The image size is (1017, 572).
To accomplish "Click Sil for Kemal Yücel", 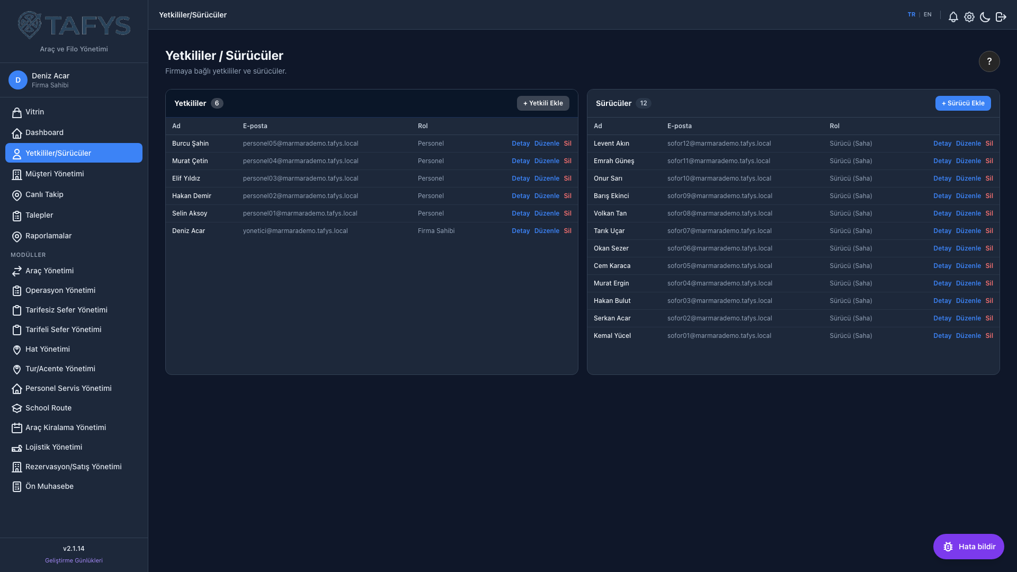I will click(x=989, y=336).
